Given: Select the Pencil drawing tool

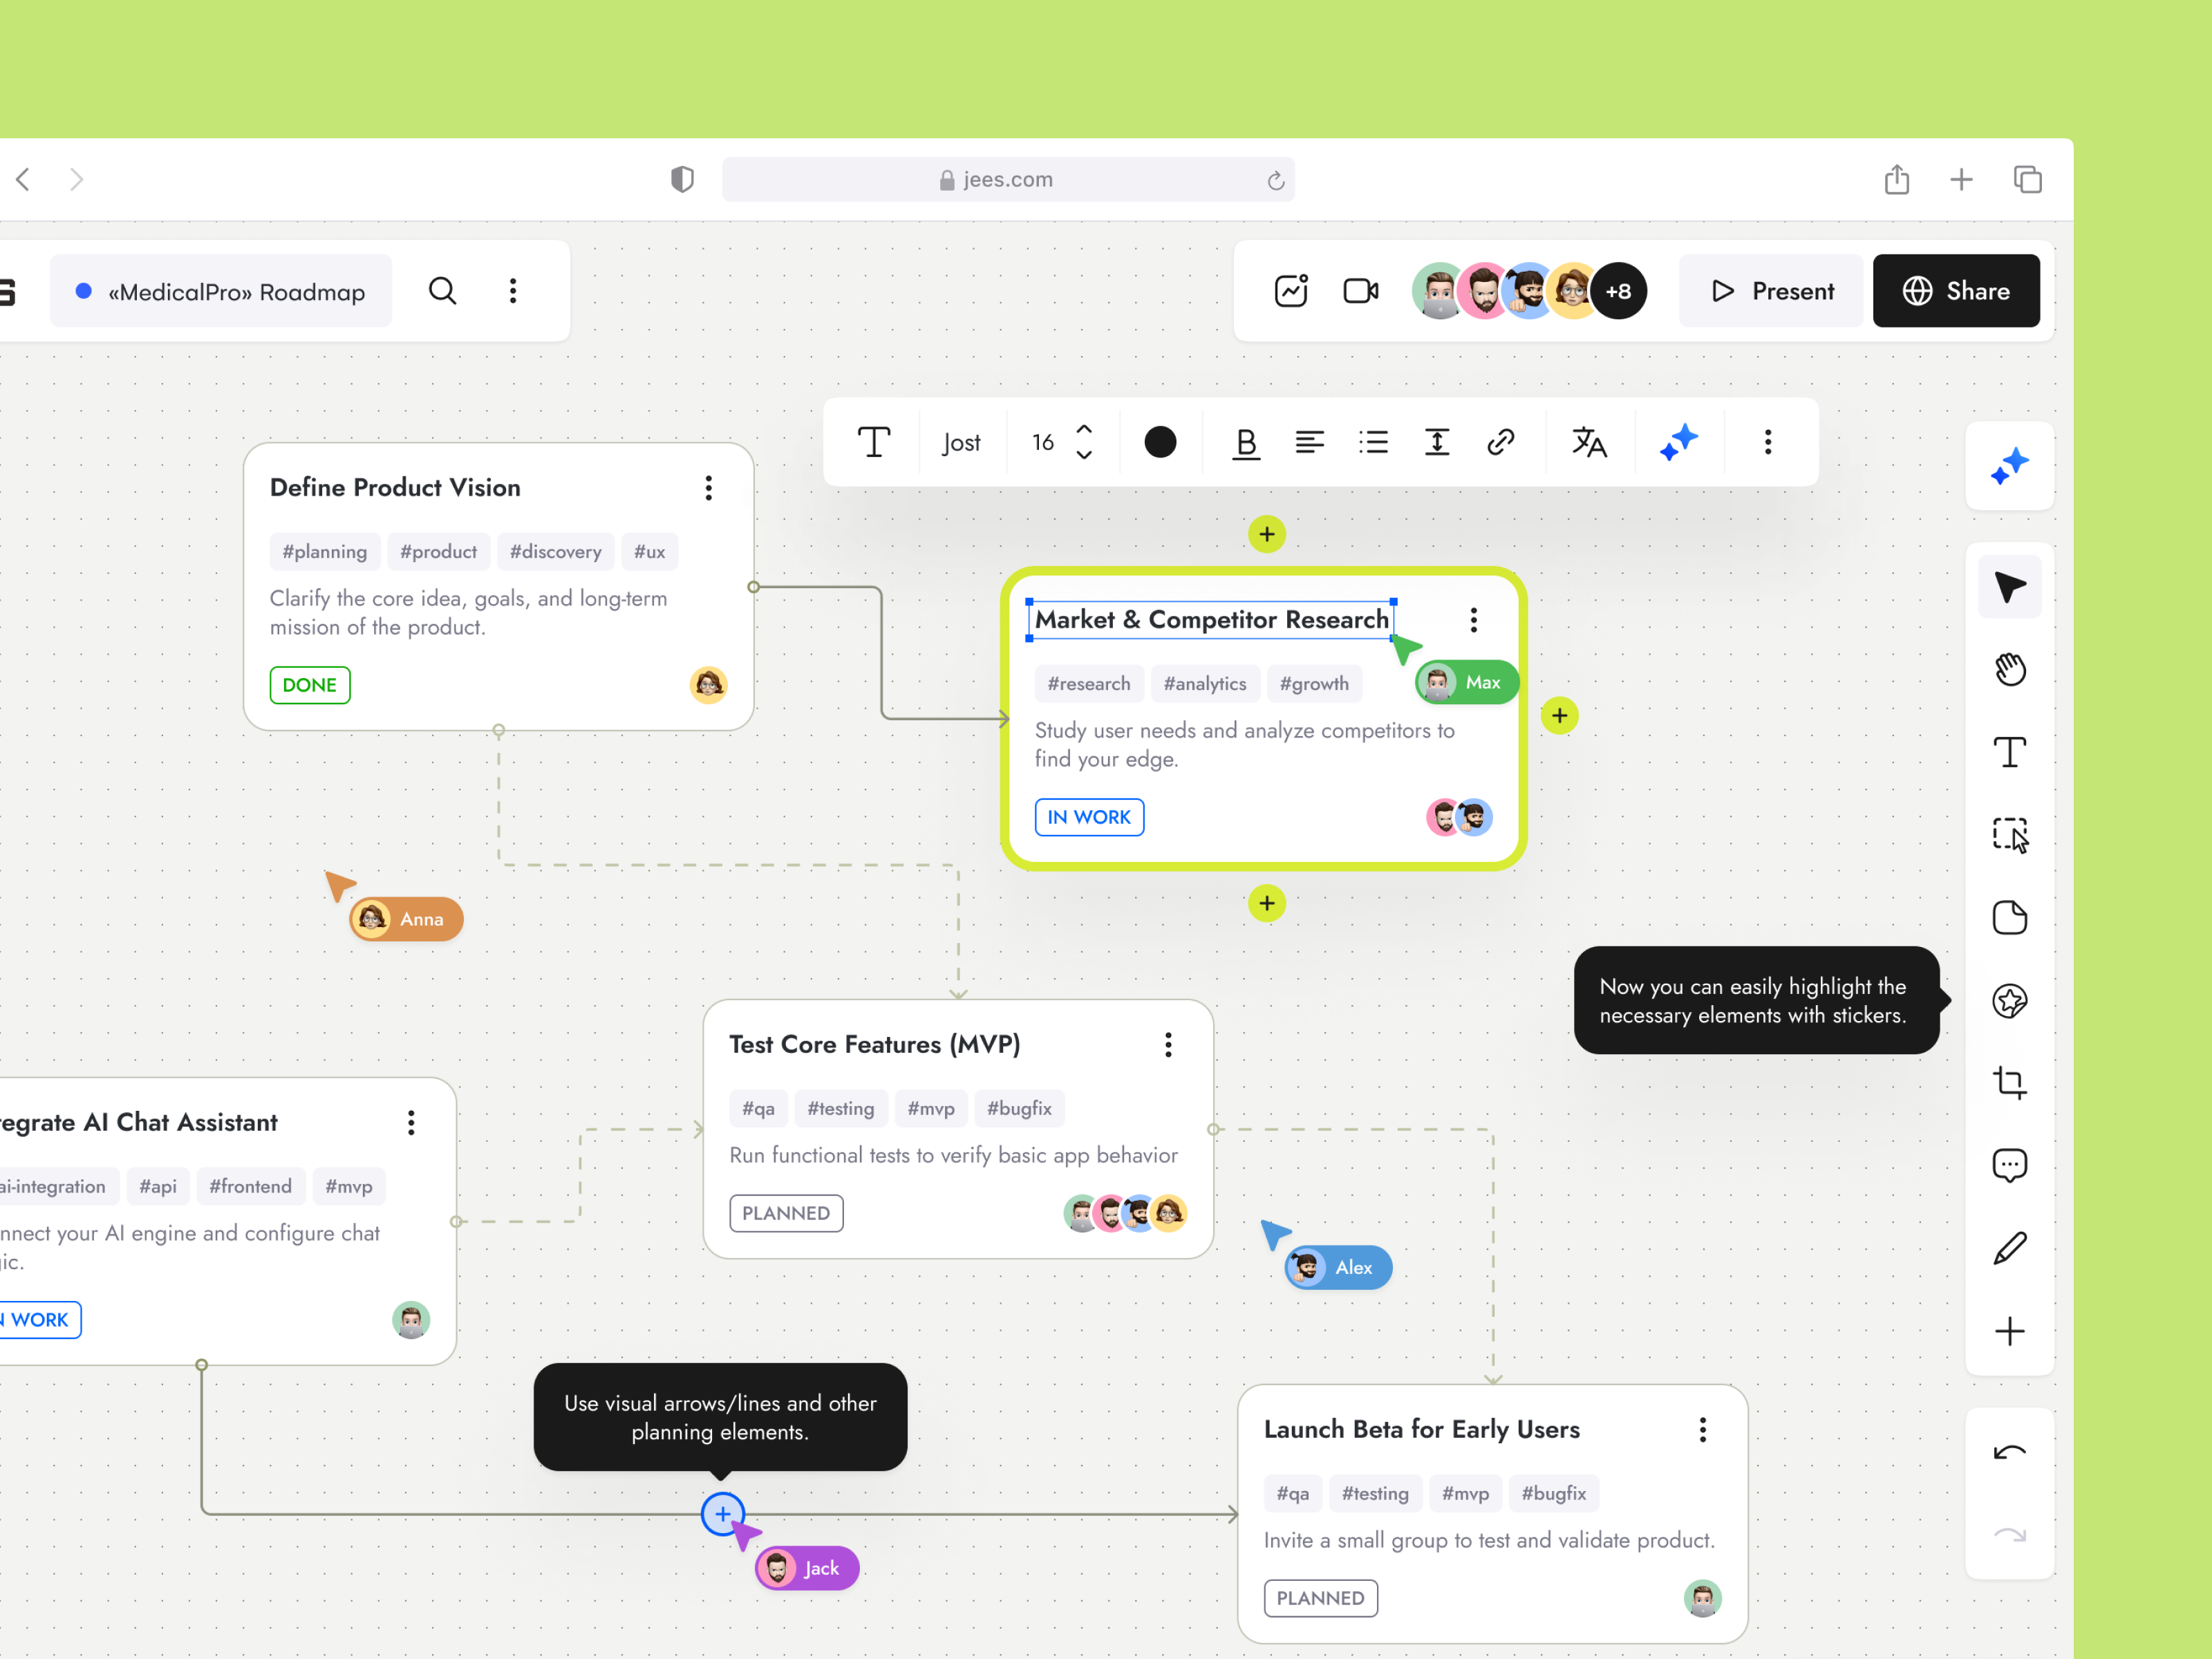Looking at the screenshot, I should [2010, 1247].
